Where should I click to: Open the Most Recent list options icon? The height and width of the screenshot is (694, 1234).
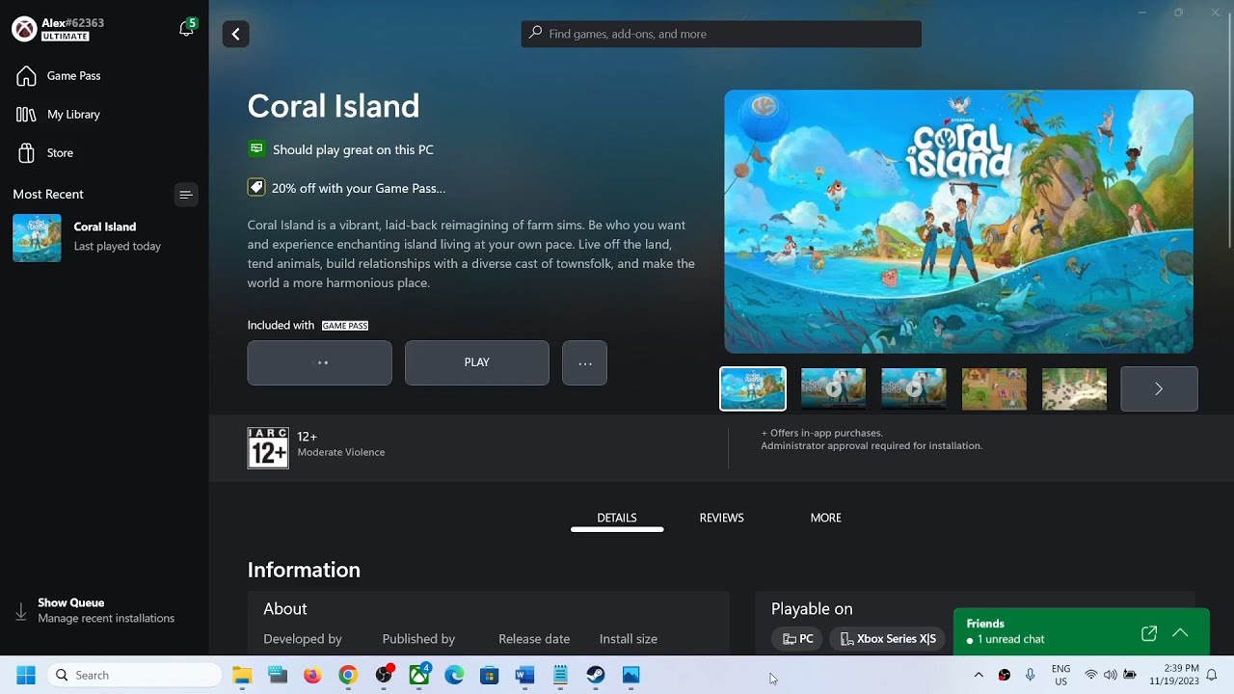point(186,195)
